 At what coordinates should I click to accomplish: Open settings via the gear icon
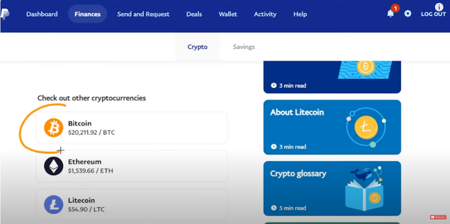407,14
